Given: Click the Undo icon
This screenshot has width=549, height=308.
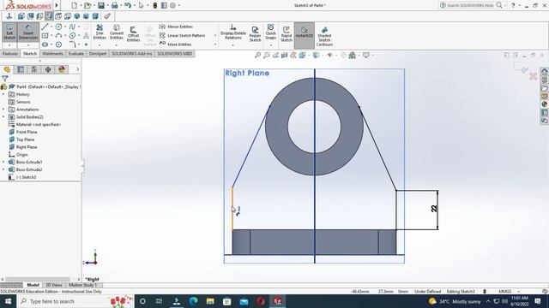Looking at the screenshot, I should 128,6.
